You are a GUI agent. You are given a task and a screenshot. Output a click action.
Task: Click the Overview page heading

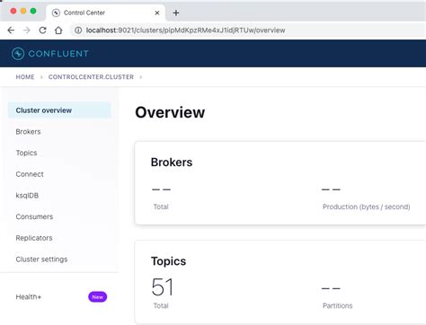170,112
